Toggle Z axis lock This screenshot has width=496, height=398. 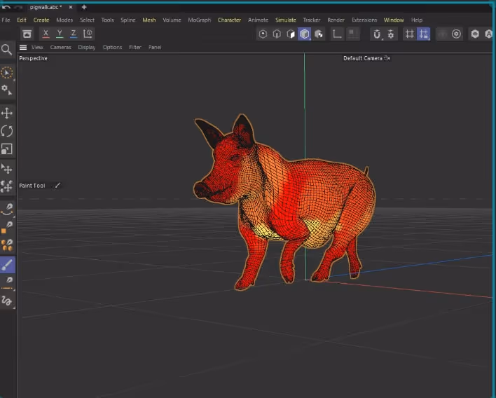click(74, 34)
